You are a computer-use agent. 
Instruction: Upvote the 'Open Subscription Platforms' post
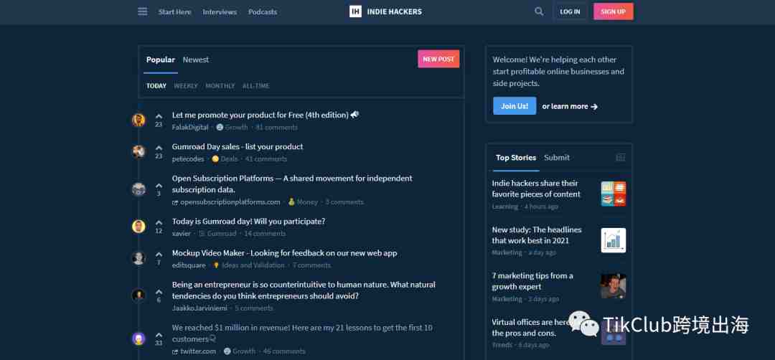pos(159,186)
